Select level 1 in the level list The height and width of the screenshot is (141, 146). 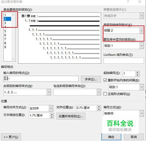coord(7,15)
